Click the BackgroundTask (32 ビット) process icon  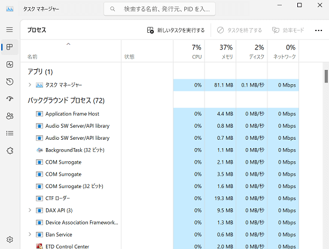[x=39, y=150]
